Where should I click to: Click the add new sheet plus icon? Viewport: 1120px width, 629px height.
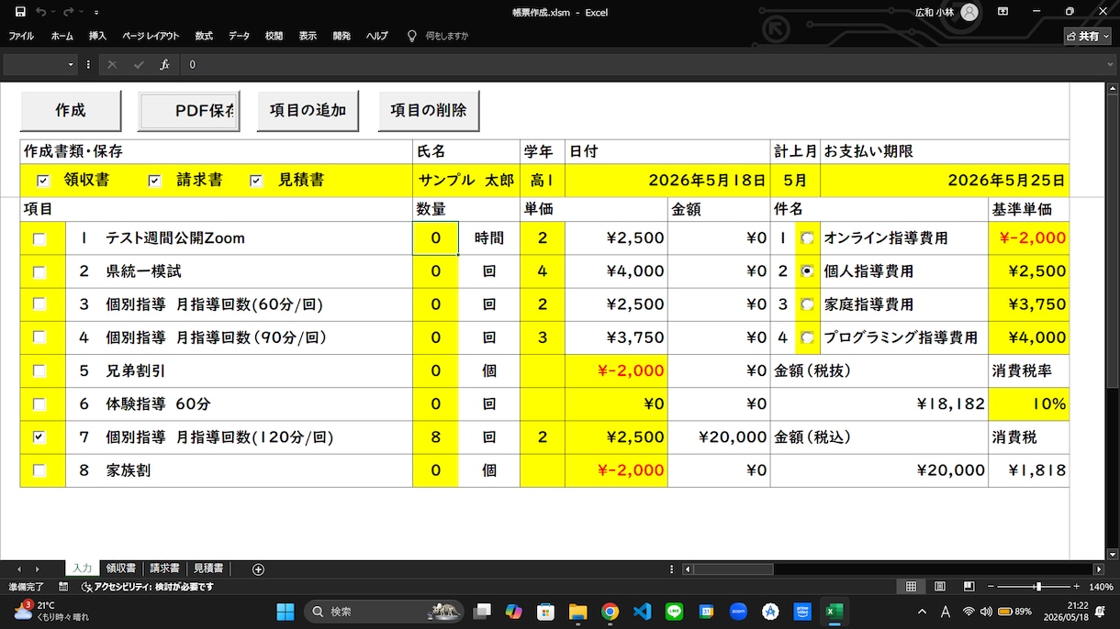click(258, 569)
